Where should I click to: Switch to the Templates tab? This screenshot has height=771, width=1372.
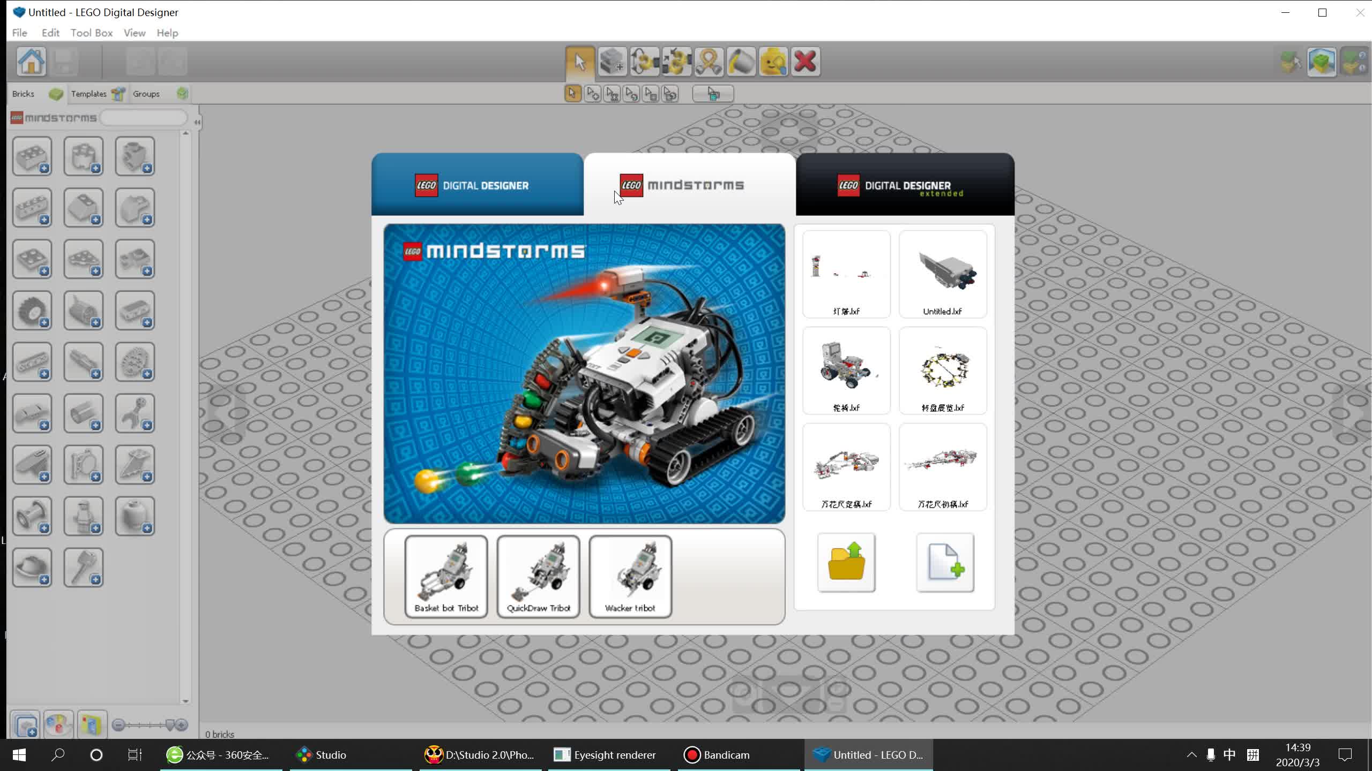pos(98,94)
